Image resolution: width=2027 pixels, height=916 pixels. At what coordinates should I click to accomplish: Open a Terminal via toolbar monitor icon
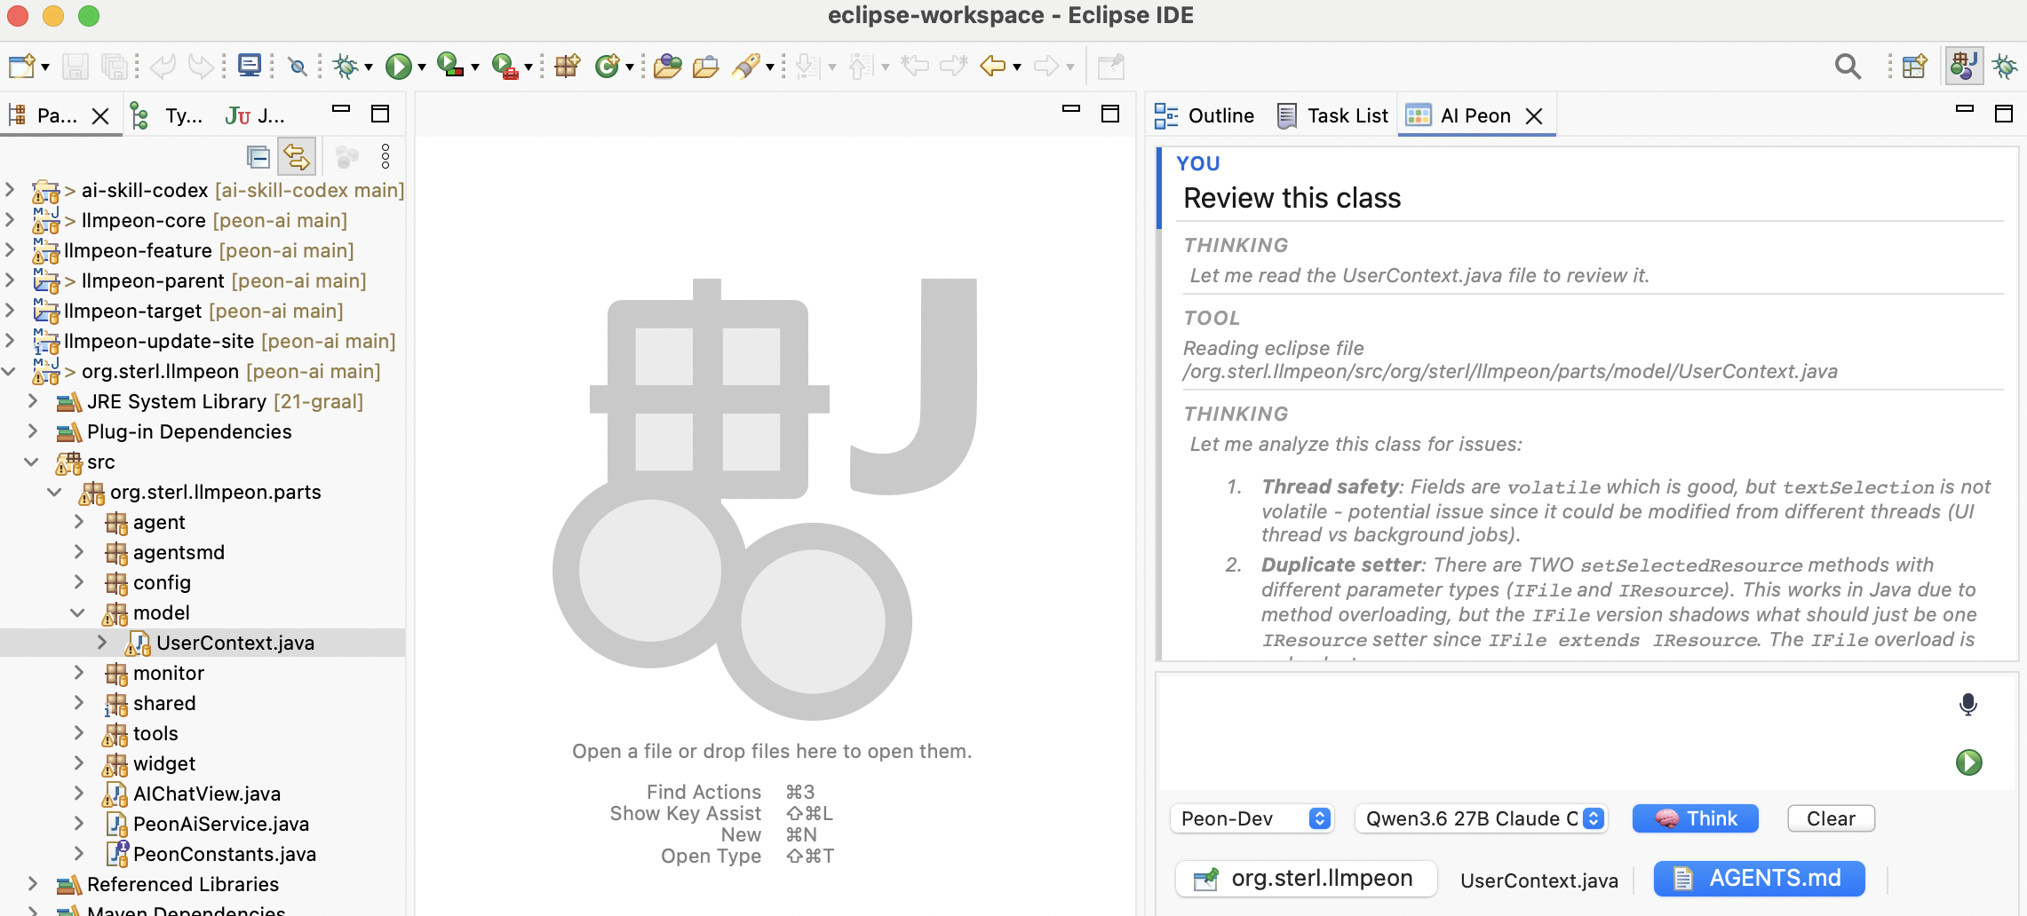pos(250,66)
